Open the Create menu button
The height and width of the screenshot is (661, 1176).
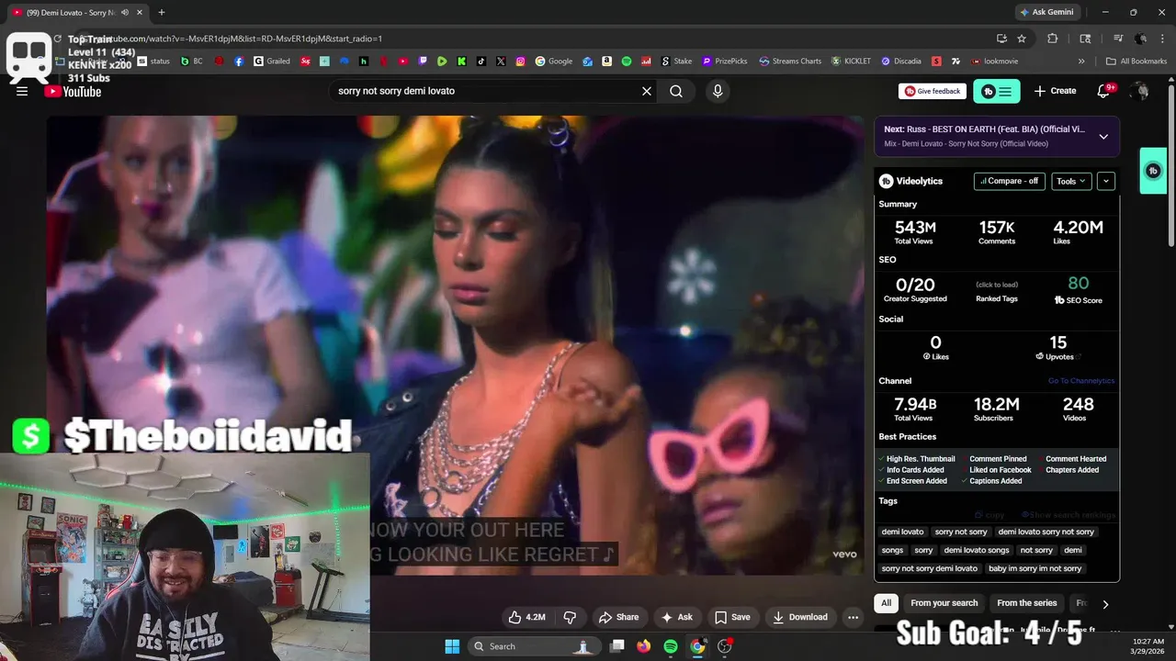1055,91
